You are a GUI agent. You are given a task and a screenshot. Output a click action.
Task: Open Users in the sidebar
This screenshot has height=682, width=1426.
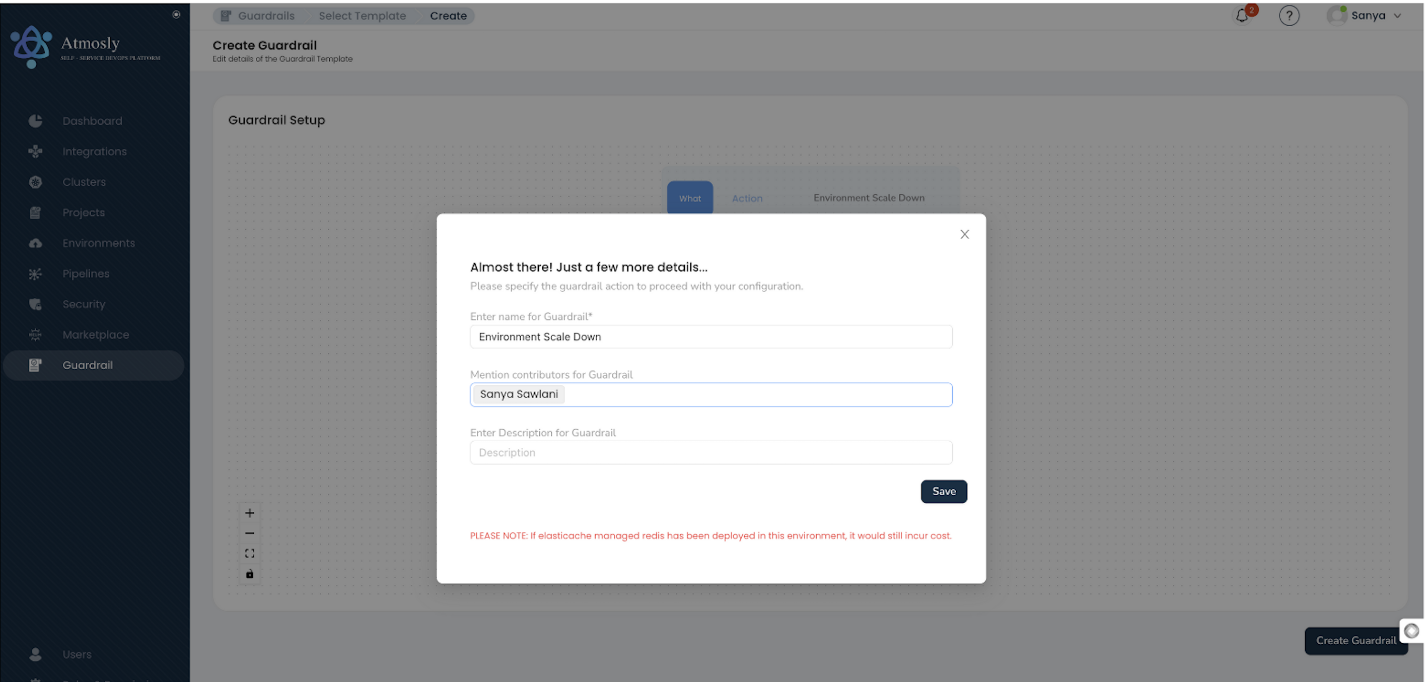click(x=77, y=654)
